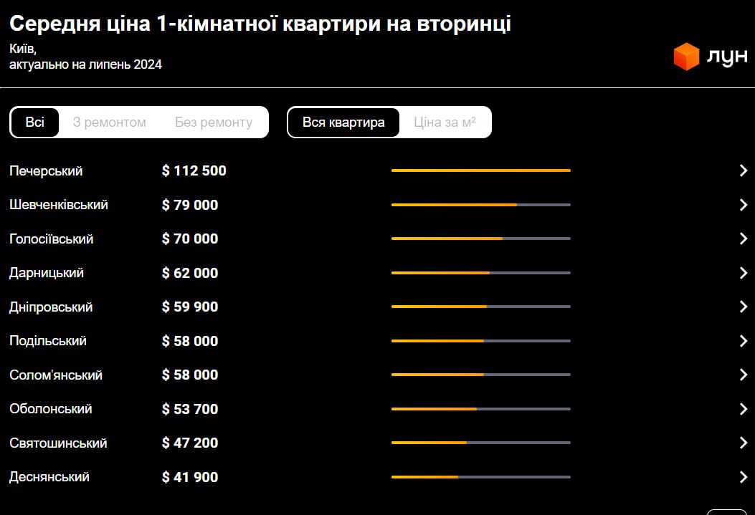Enable the Без ремонту filter
Screen dimensions: 755x515
click(213, 122)
